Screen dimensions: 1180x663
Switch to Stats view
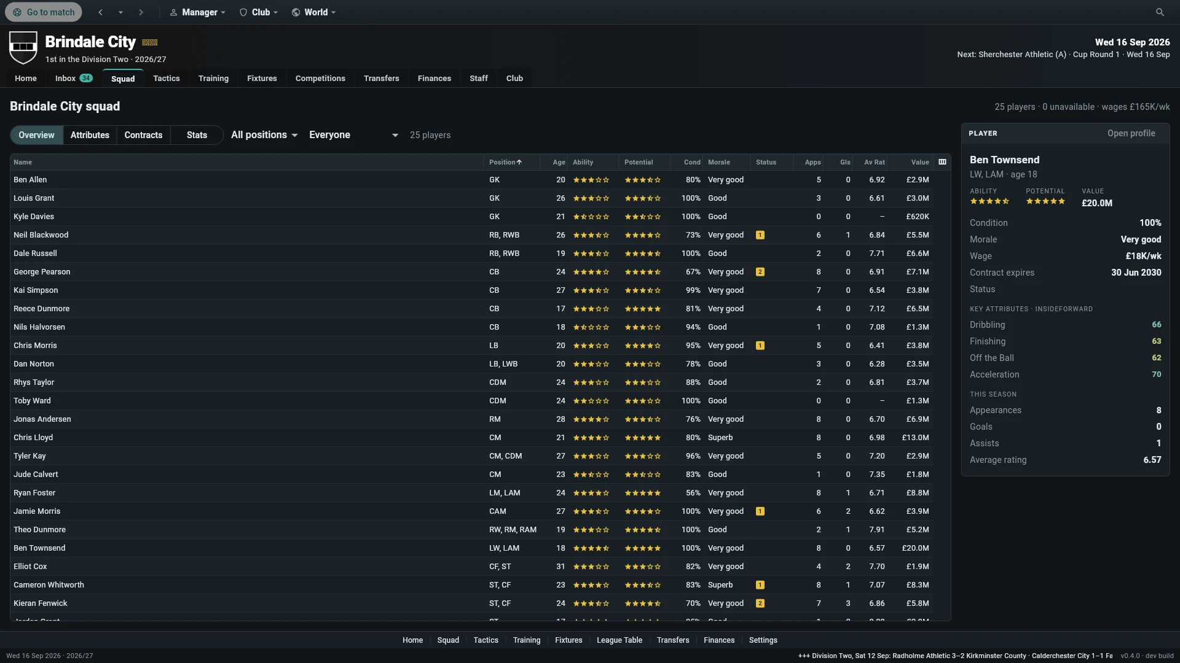click(197, 135)
